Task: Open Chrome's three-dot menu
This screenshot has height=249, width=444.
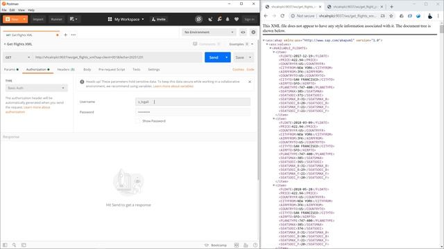Action: 438,16
